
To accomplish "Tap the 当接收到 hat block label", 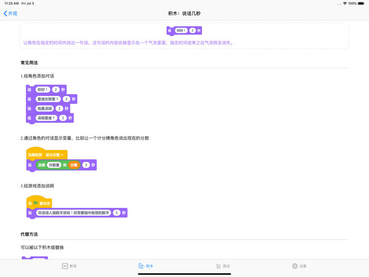I will [35, 155].
